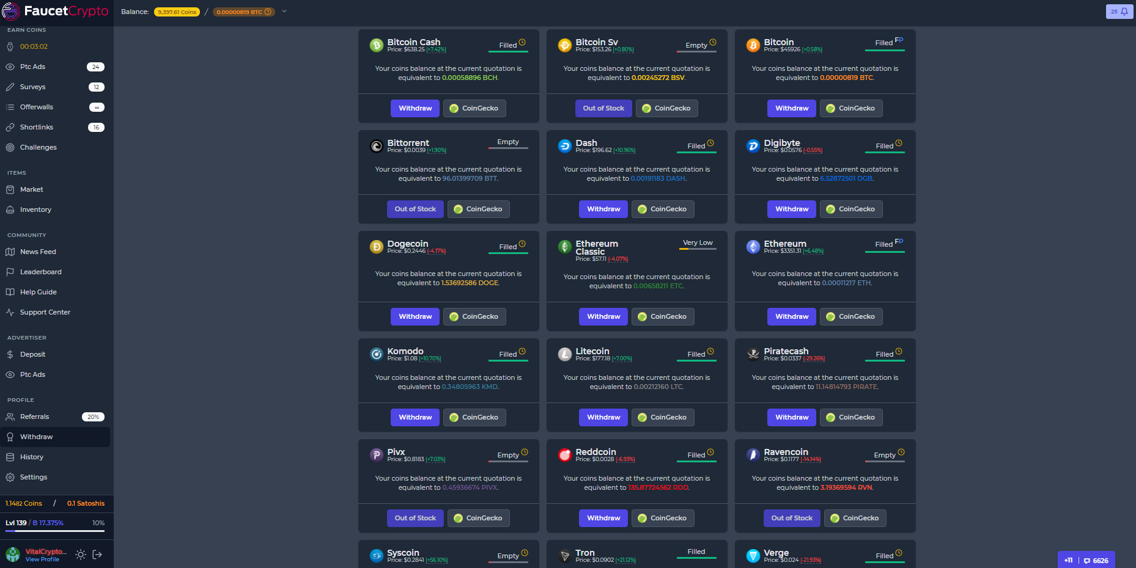This screenshot has width=1136, height=568.
Task: Toggle the light/dark theme sun icon
Action: [x=80, y=555]
